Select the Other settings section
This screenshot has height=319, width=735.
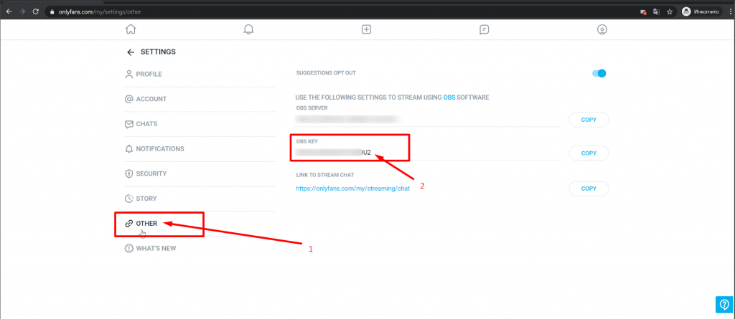(x=200, y=224)
